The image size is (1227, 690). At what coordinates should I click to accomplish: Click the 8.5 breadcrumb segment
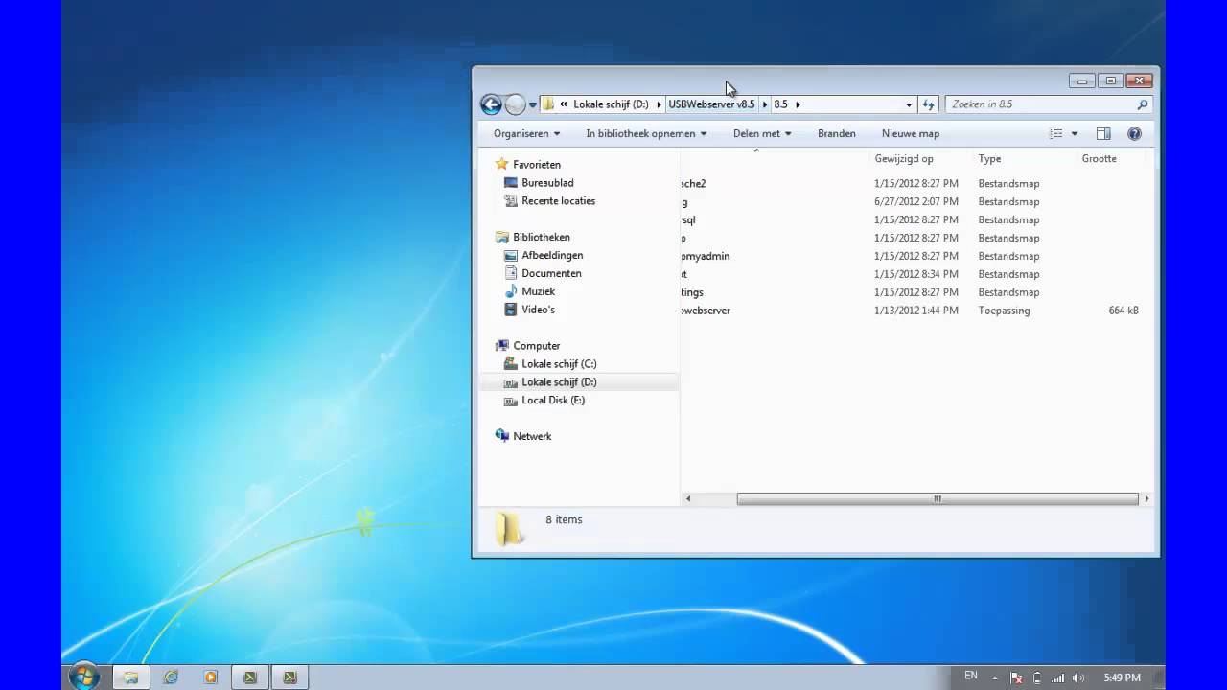tap(781, 104)
